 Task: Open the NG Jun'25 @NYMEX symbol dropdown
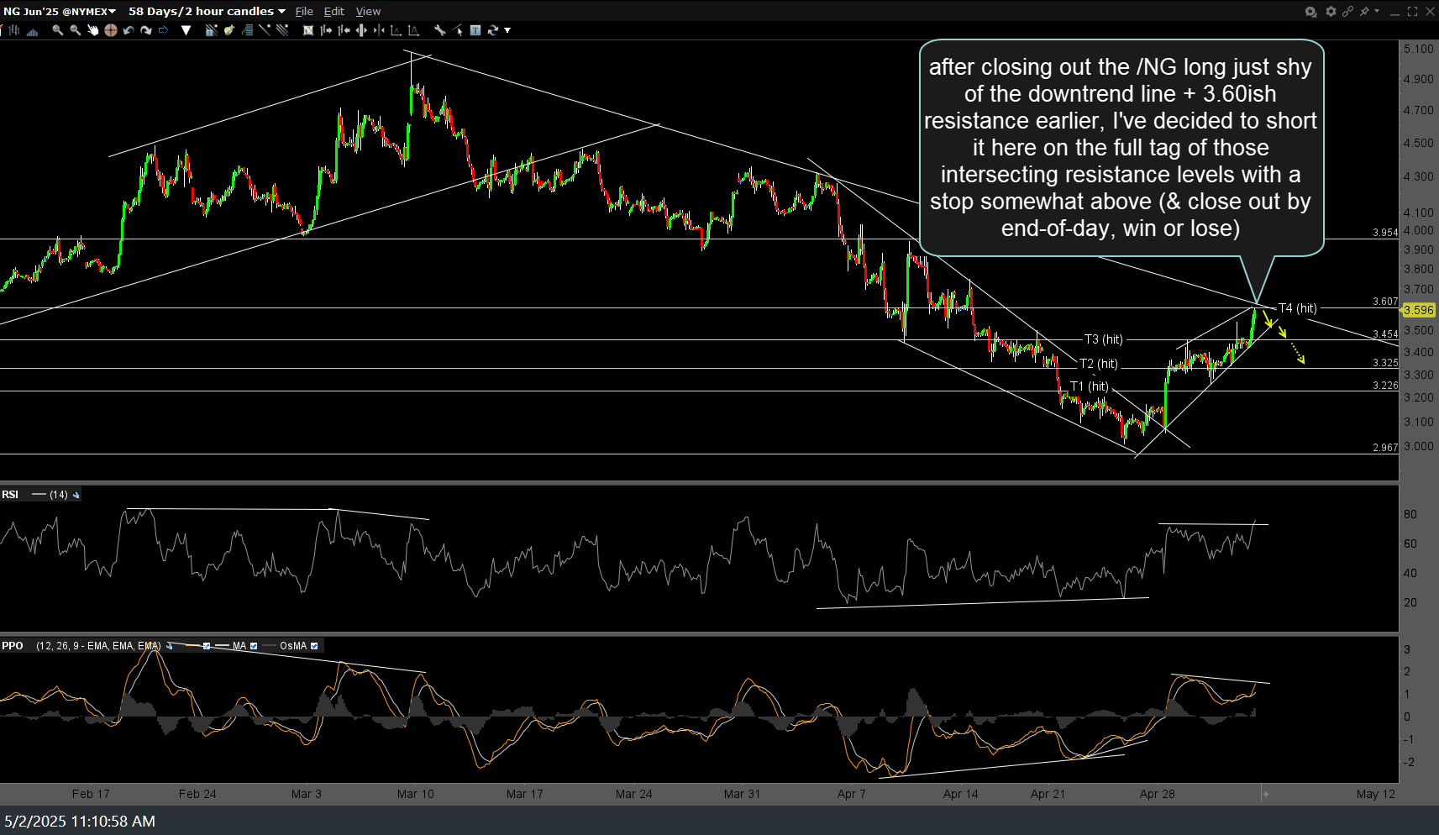coord(60,11)
